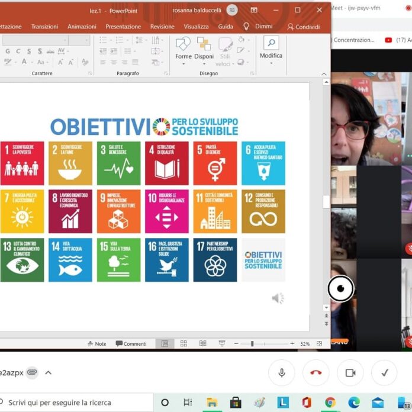Open Cortana circle on taskbar
The height and width of the screenshot is (412, 412).
coord(165,403)
